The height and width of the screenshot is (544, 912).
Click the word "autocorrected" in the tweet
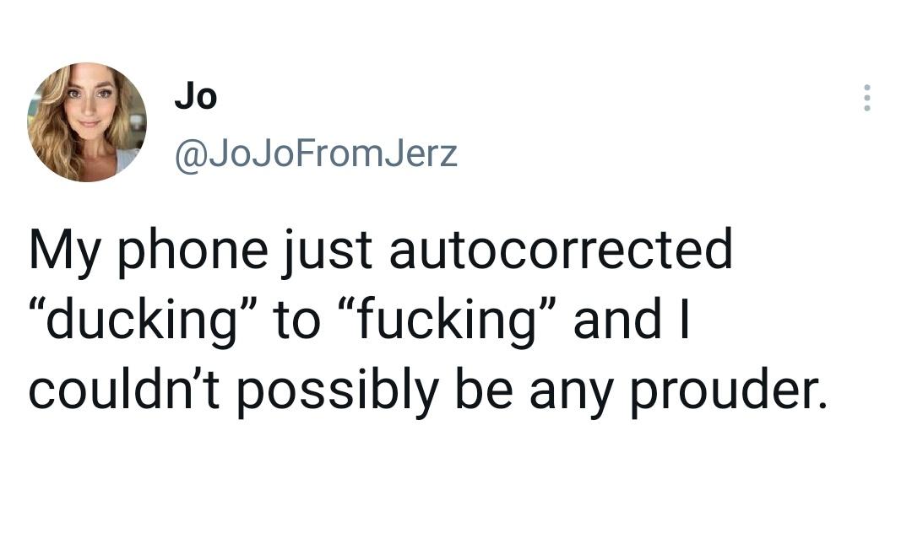(560, 251)
